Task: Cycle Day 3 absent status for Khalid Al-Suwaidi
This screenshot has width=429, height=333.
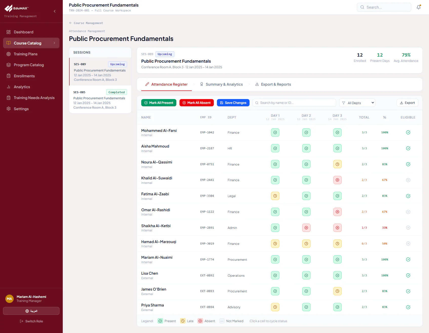Action: 337,180
